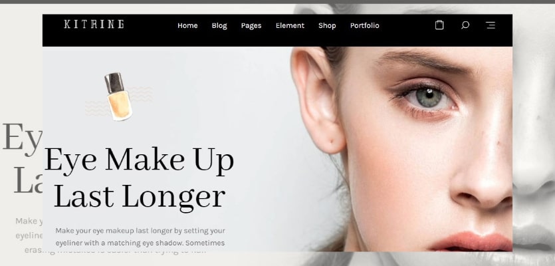Image resolution: width=555 pixels, height=266 pixels.
Task: Expand the Element menu
Action: [x=290, y=25]
